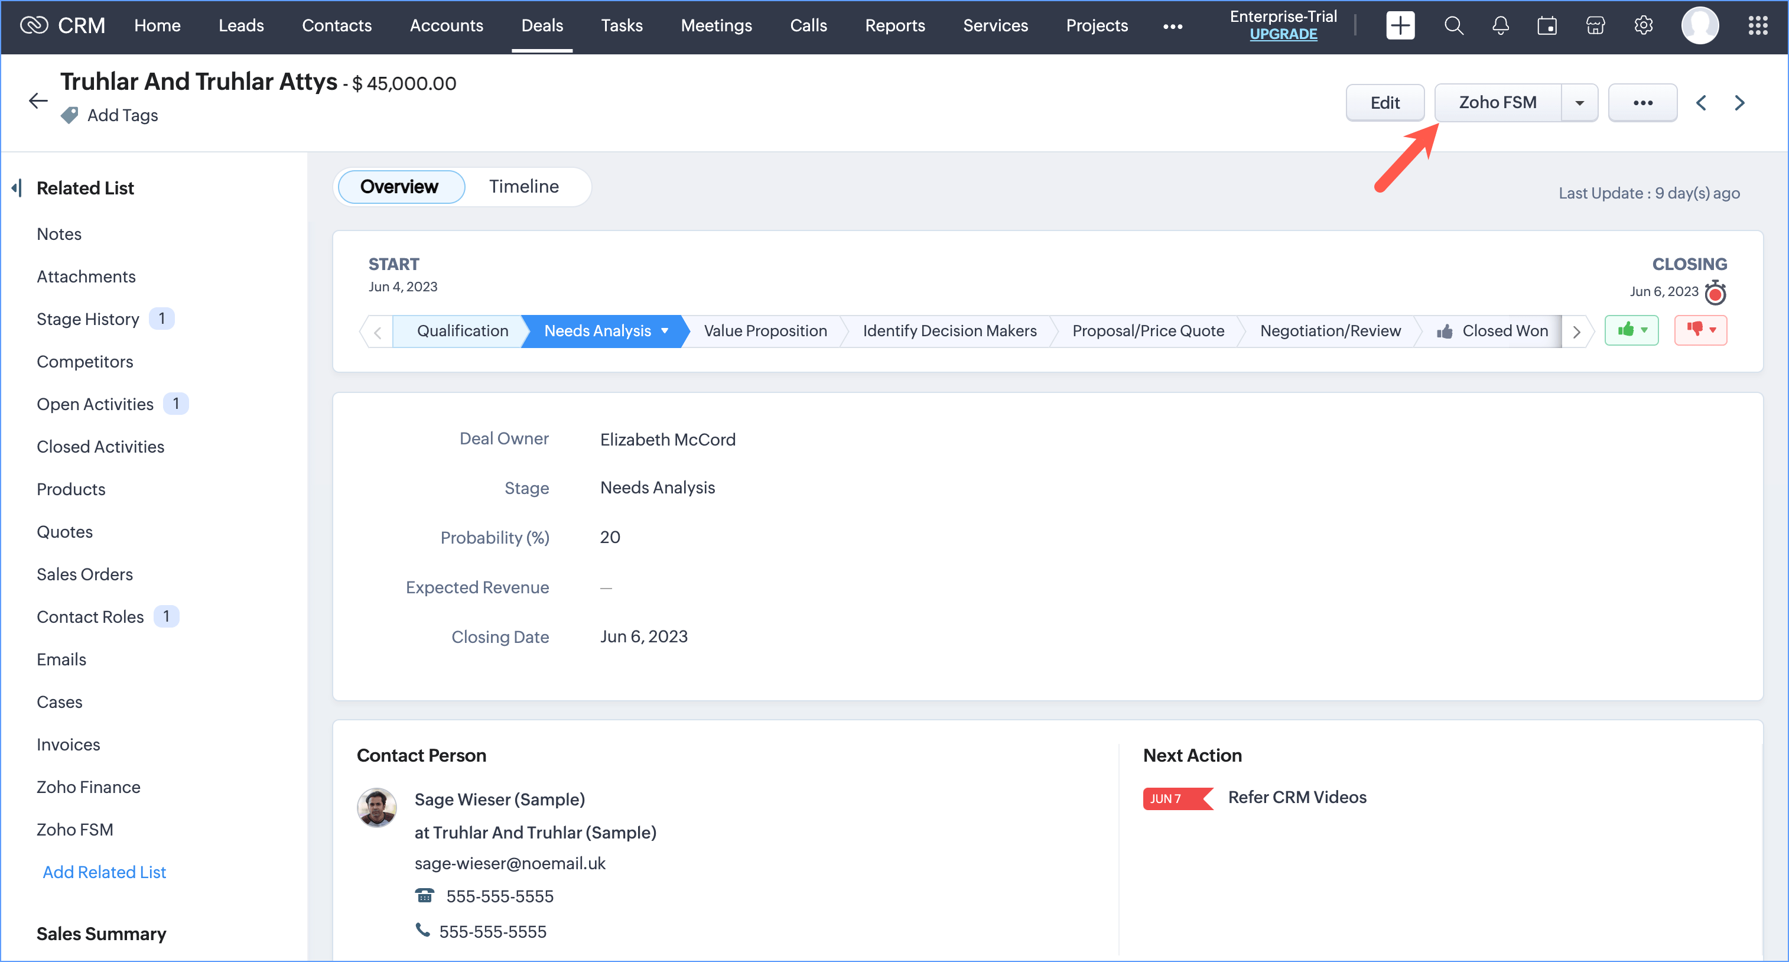This screenshot has height=962, width=1789.
Task: Open the notifications bell icon
Action: coord(1500,25)
